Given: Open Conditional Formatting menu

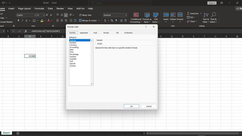Looking at the screenshot, I should pos(136,18).
